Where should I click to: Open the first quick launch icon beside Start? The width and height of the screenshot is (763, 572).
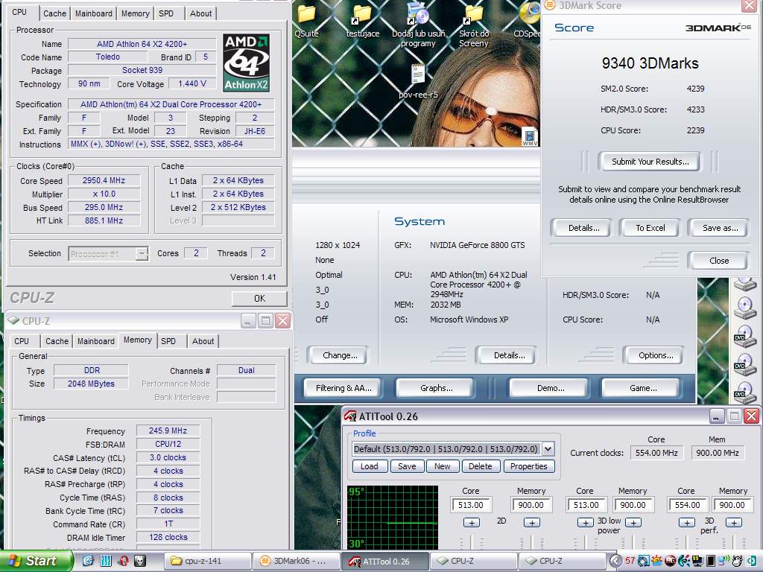tap(88, 561)
